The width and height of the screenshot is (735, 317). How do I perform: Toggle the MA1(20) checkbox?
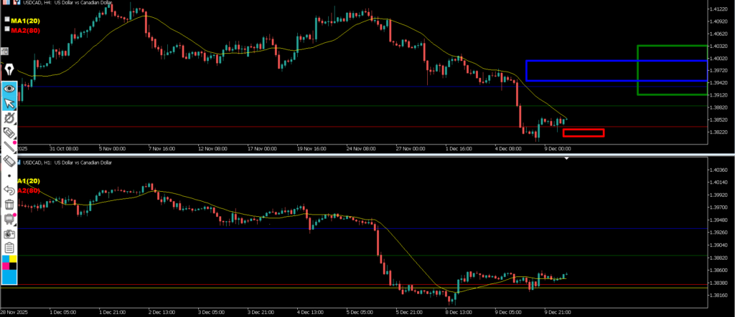(x=7, y=20)
